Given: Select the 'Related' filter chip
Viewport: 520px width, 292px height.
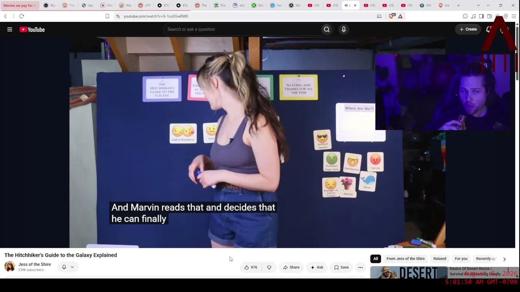Looking at the screenshot, I should (440, 259).
